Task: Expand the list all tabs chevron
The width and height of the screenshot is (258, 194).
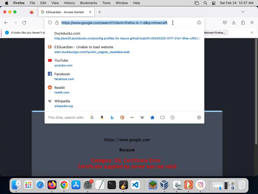Action: [x=243, y=12]
